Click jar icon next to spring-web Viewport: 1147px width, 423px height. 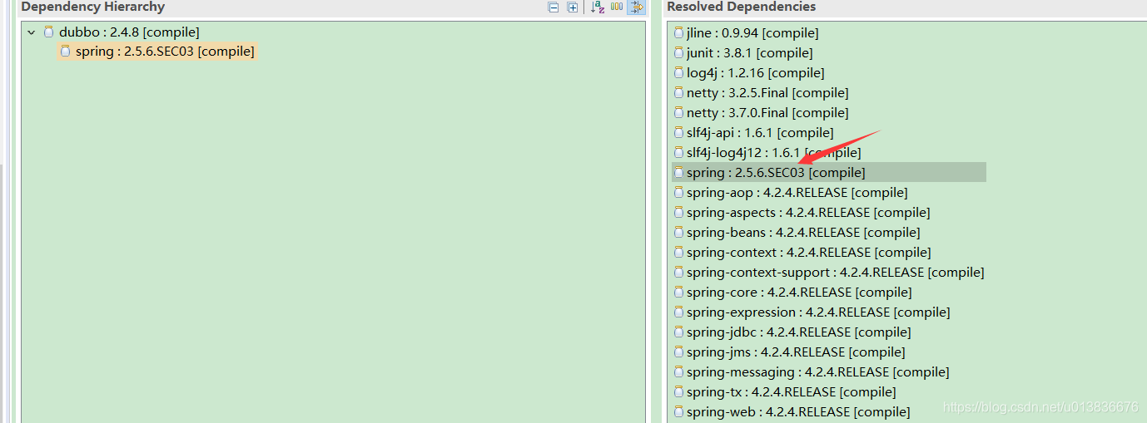pyautogui.click(x=678, y=412)
